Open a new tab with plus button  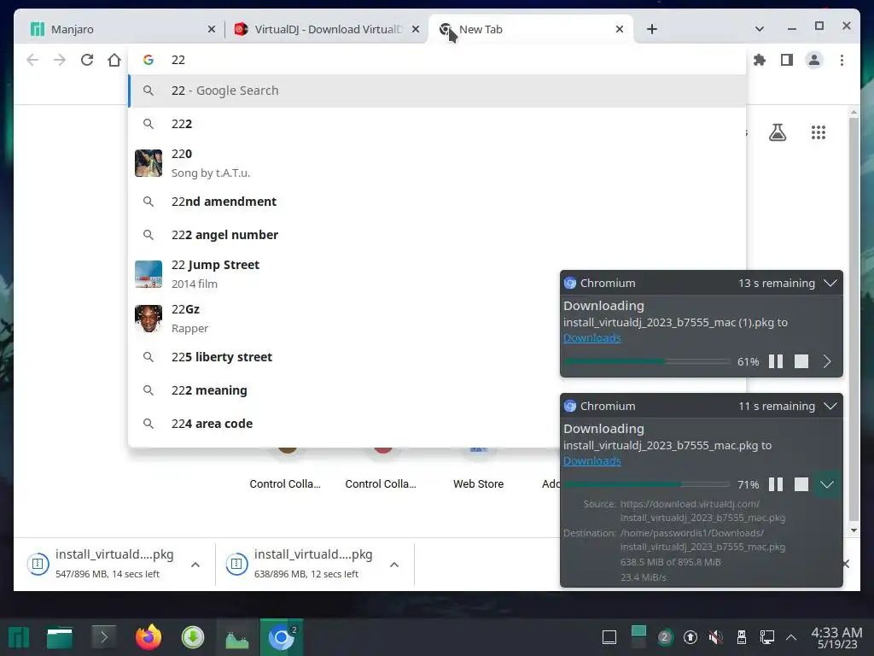[651, 29]
